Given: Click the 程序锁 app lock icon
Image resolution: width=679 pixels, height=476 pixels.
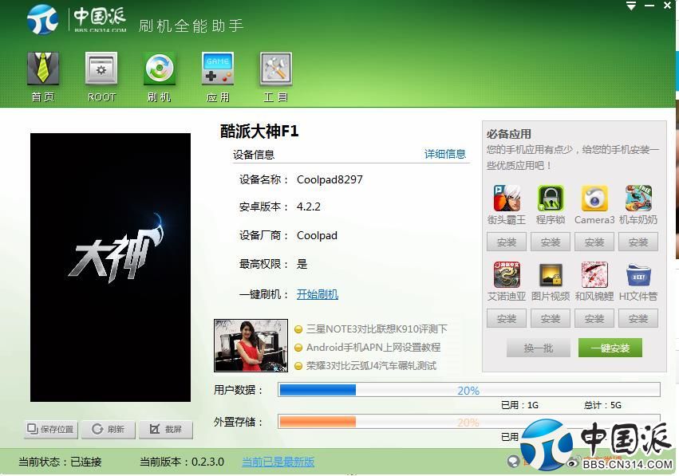Looking at the screenshot, I should click(551, 199).
